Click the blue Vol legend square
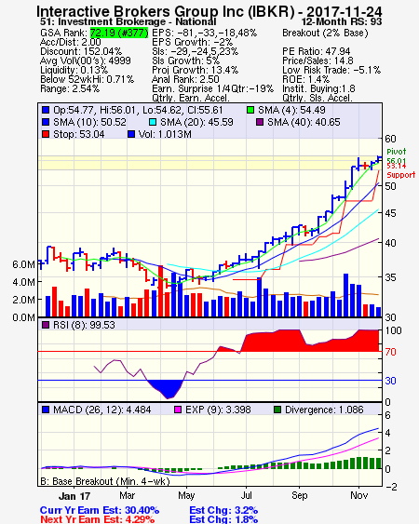The image size is (419, 524). (131, 134)
